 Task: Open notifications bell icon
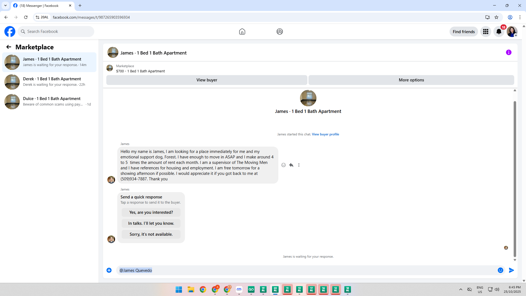click(499, 32)
